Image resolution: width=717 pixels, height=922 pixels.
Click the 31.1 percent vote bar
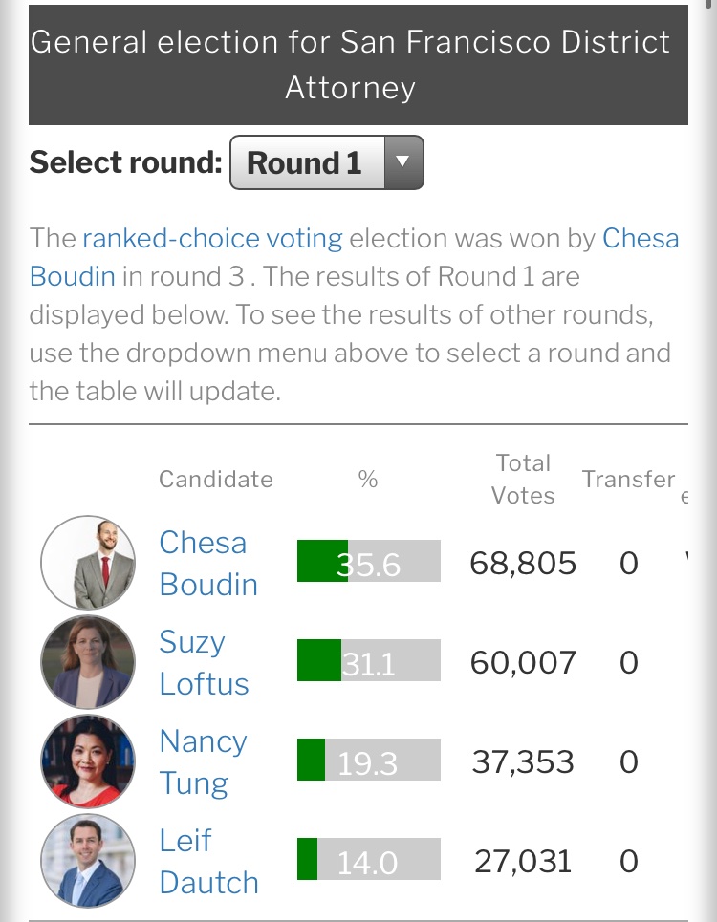pos(368,661)
